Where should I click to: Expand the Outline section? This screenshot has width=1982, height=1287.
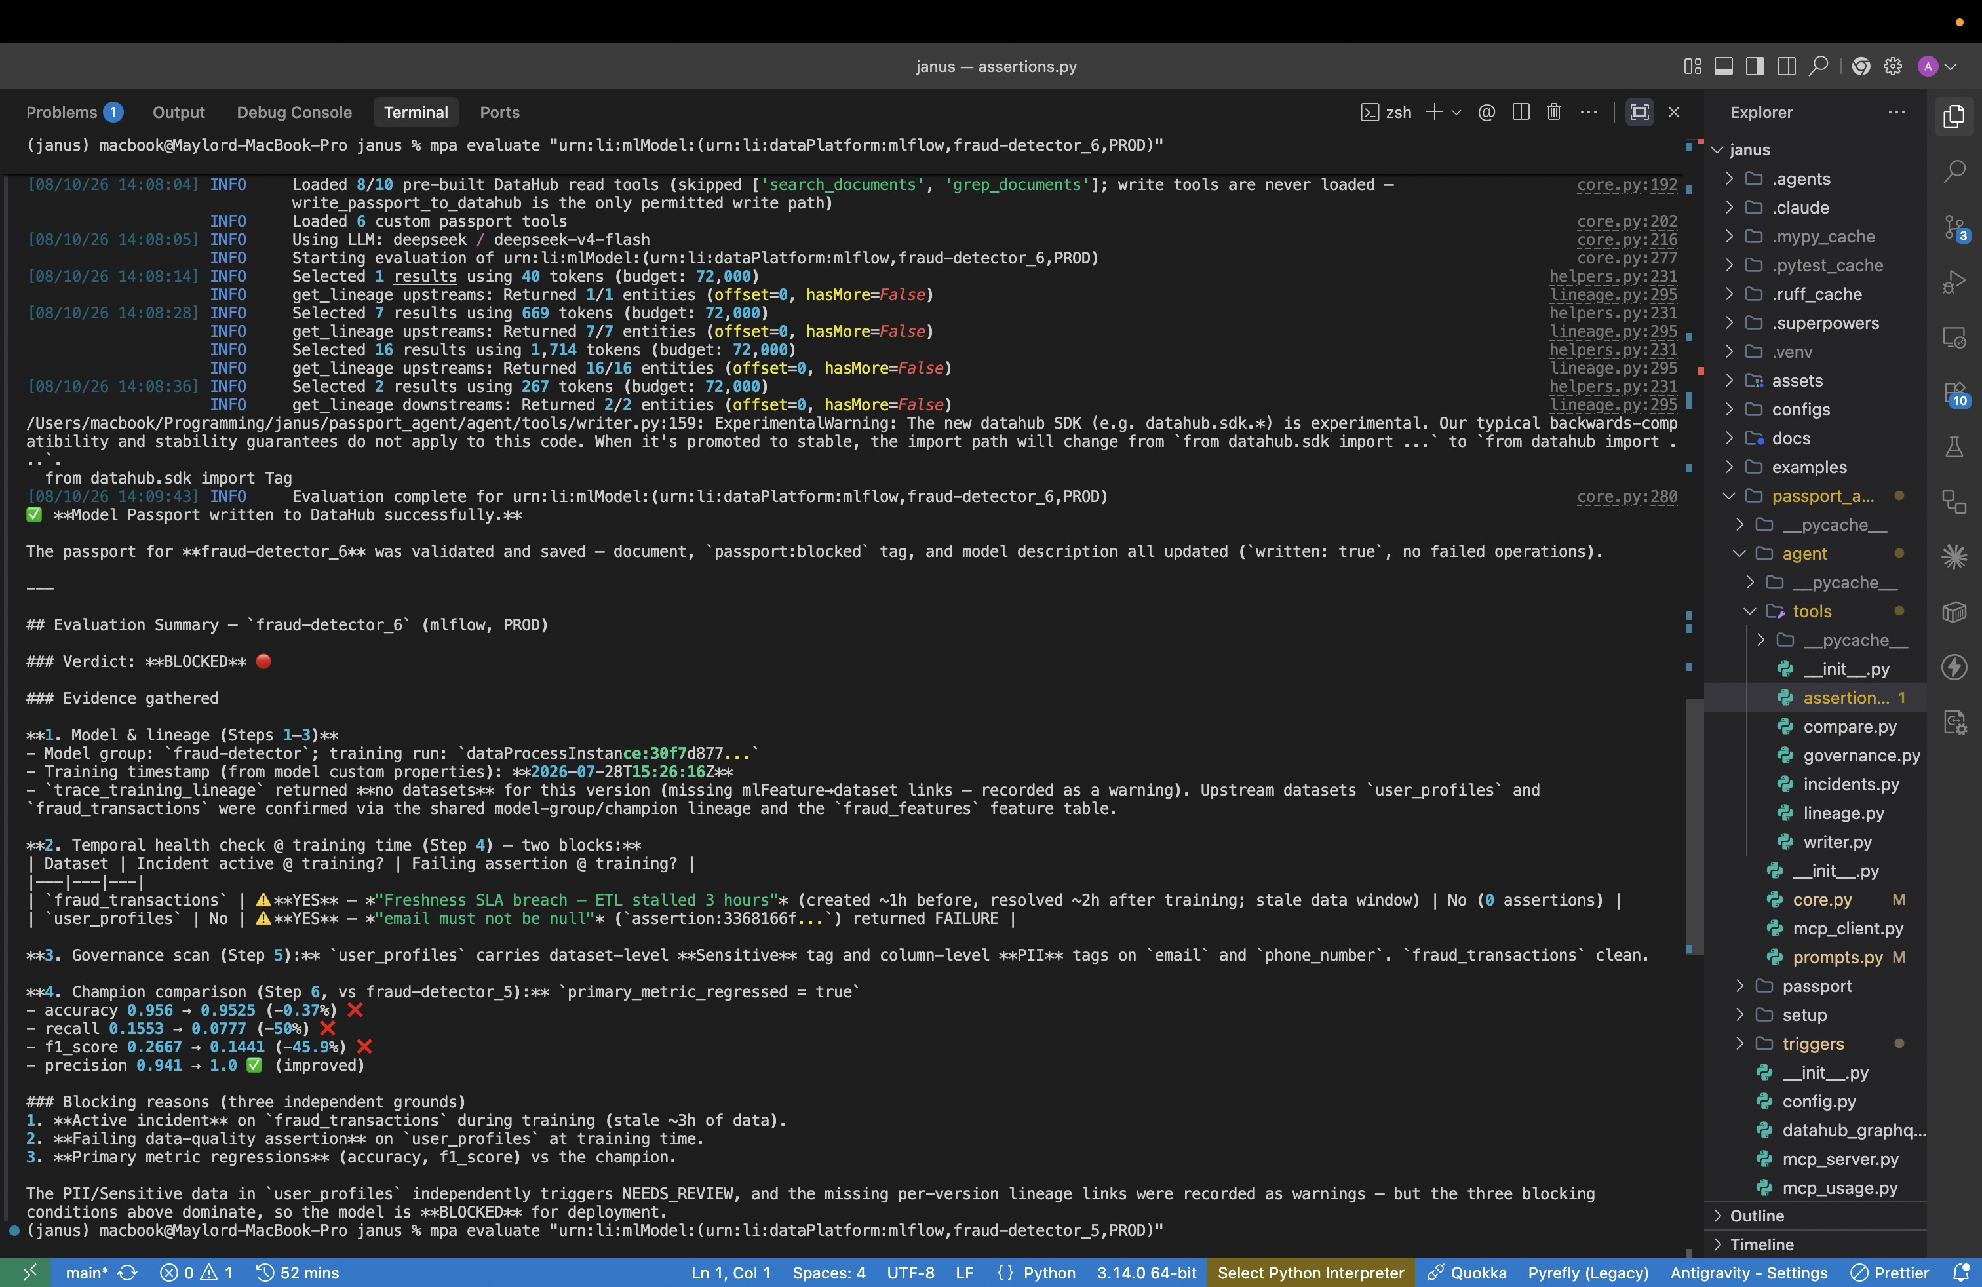click(x=1816, y=1216)
